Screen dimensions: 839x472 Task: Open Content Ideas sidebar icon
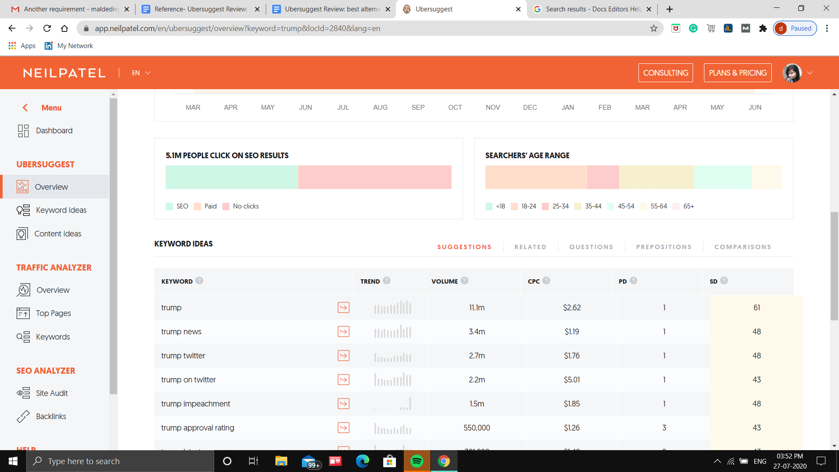[22, 234]
